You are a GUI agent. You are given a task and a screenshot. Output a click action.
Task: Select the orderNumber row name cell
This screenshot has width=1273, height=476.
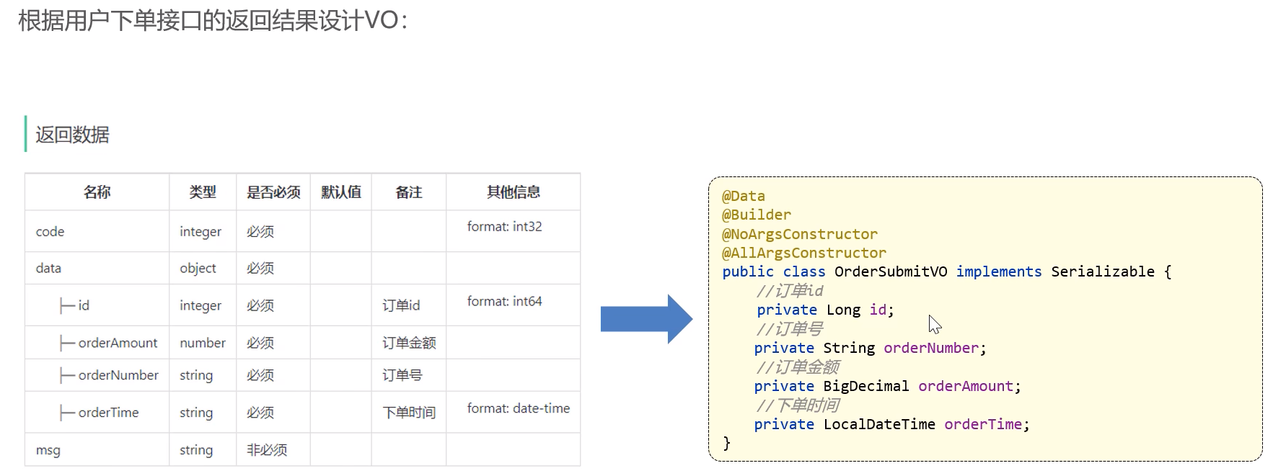118,375
